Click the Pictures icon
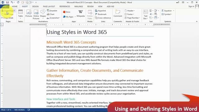The image size is (199, 112). (29, 13)
